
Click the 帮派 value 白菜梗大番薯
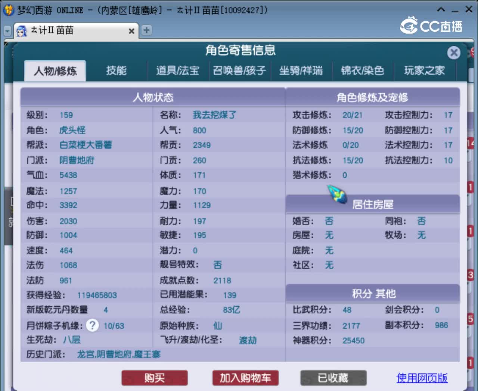pyautogui.click(x=86, y=145)
